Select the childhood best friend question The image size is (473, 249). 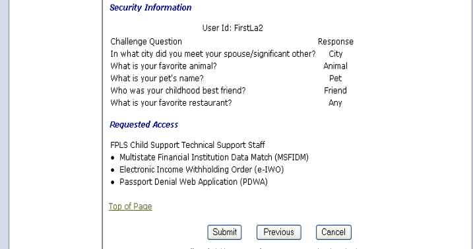178,90
